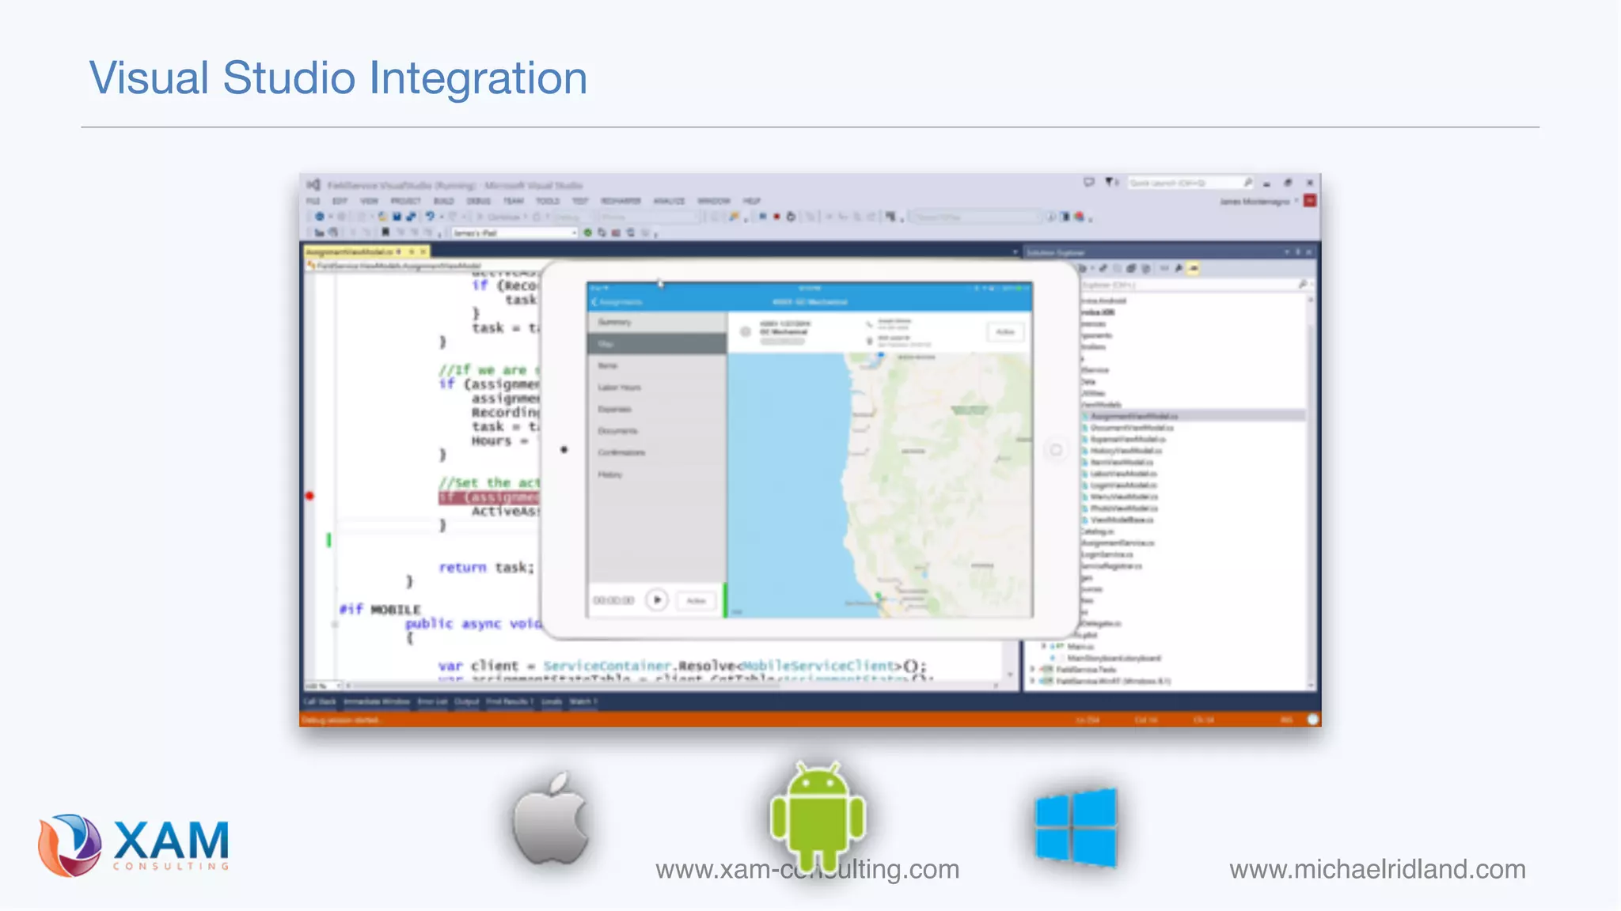Open the FILE menu in Visual Studio

(313, 201)
